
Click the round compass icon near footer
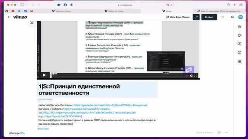pyautogui.click(x=219, y=132)
